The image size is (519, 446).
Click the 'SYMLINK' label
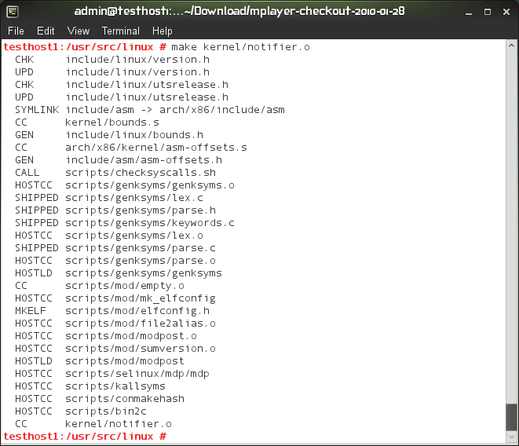[x=37, y=110]
